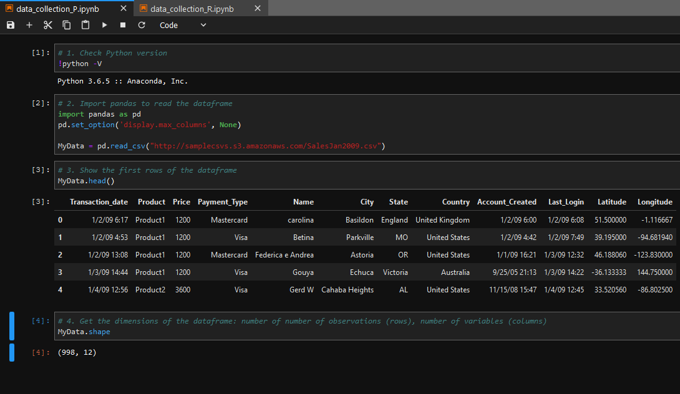
Task: Close the data_collection_R.ipynb tab
Action: [258, 8]
